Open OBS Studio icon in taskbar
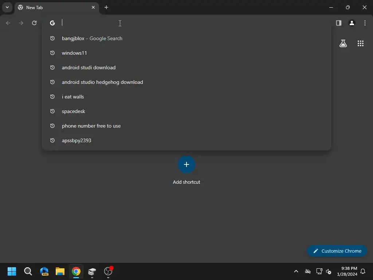The width and height of the screenshot is (373, 280). click(108, 271)
